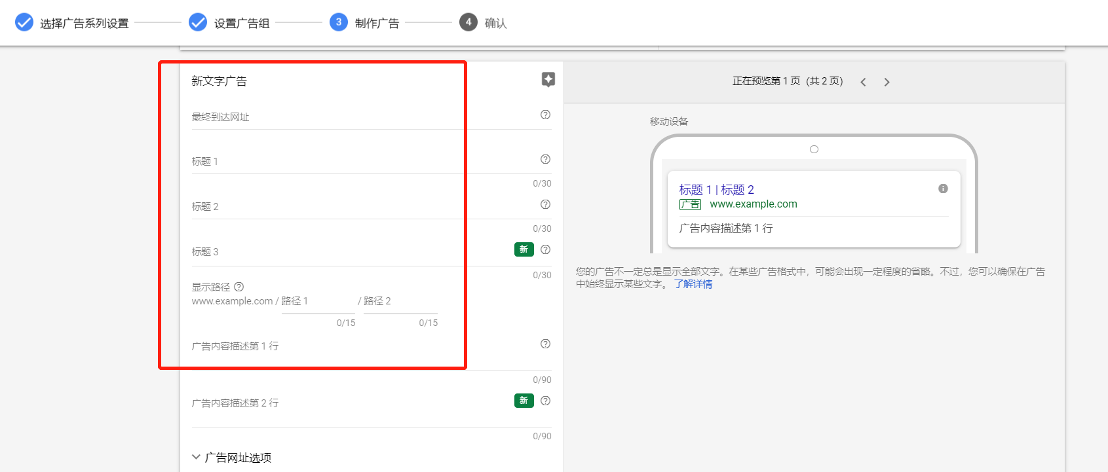The width and height of the screenshot is (1108, 472).
Task: Click preview text 广告内容描述第 1 行
Action: 726,228
